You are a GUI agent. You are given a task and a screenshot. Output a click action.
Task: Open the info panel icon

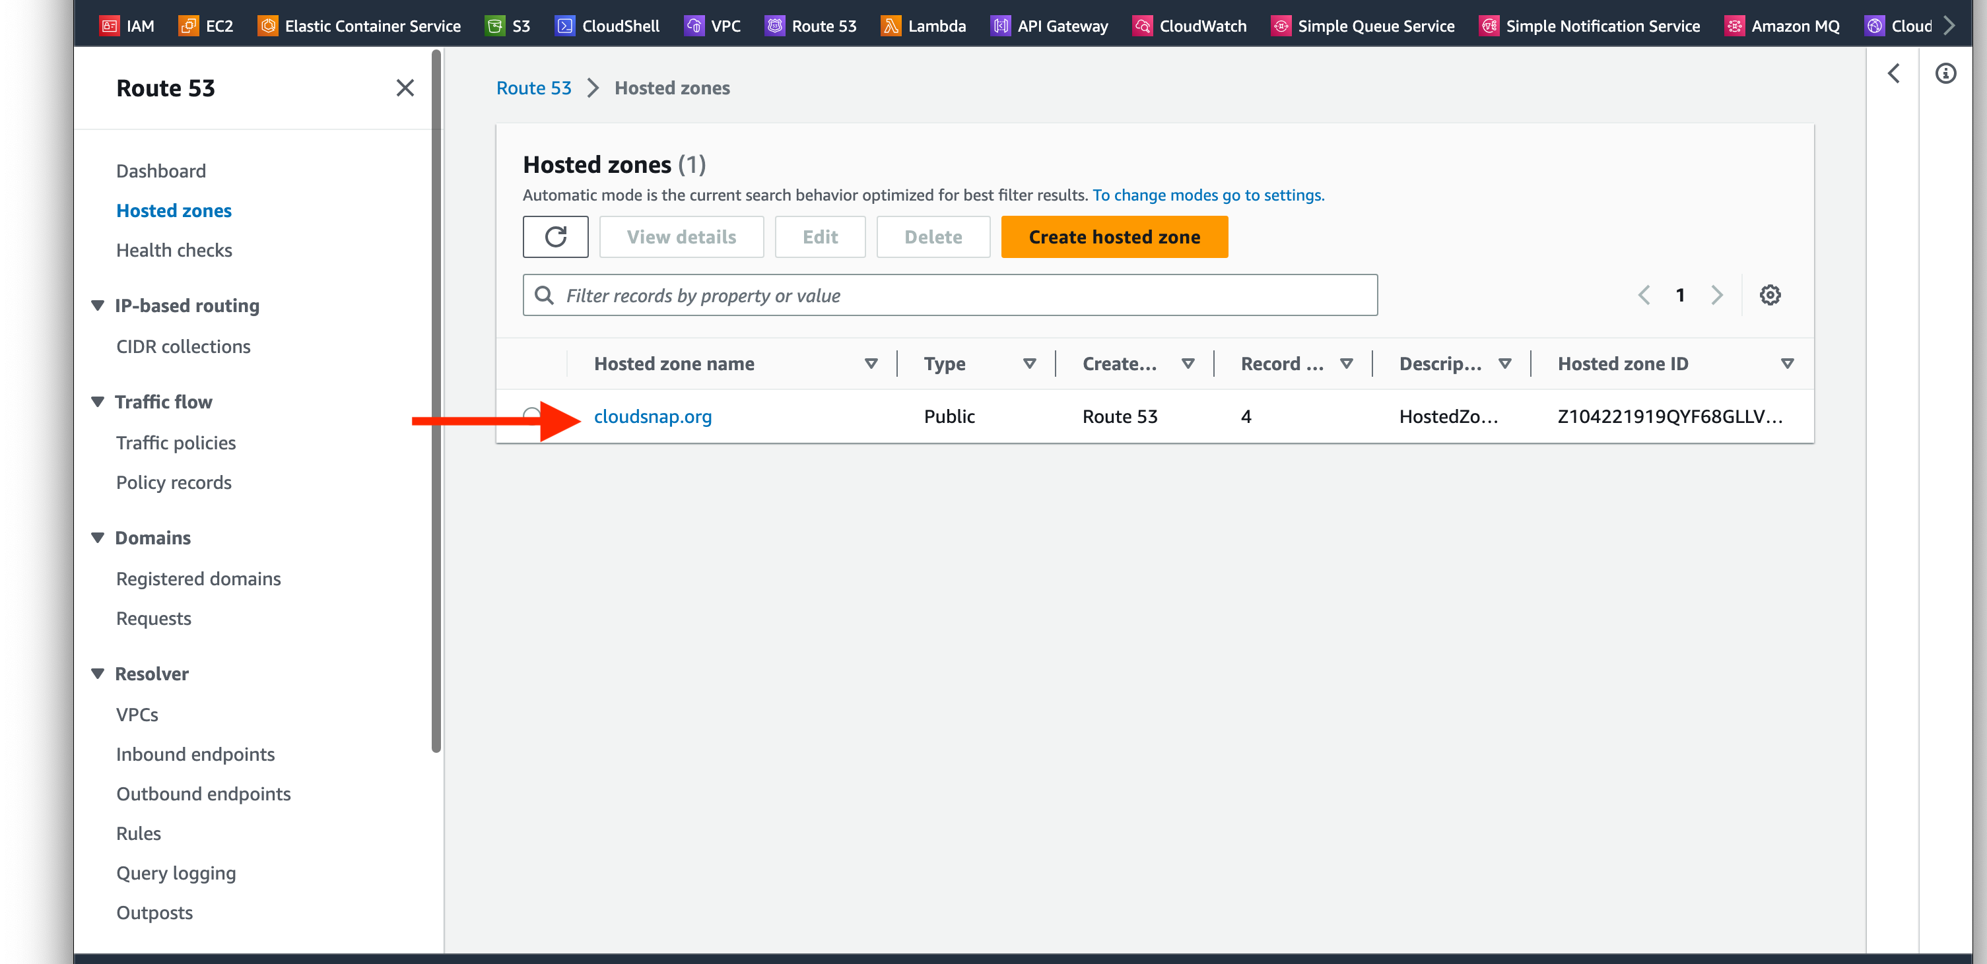click(1945, 73)
